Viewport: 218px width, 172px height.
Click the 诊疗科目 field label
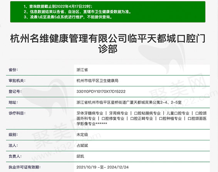17,113
